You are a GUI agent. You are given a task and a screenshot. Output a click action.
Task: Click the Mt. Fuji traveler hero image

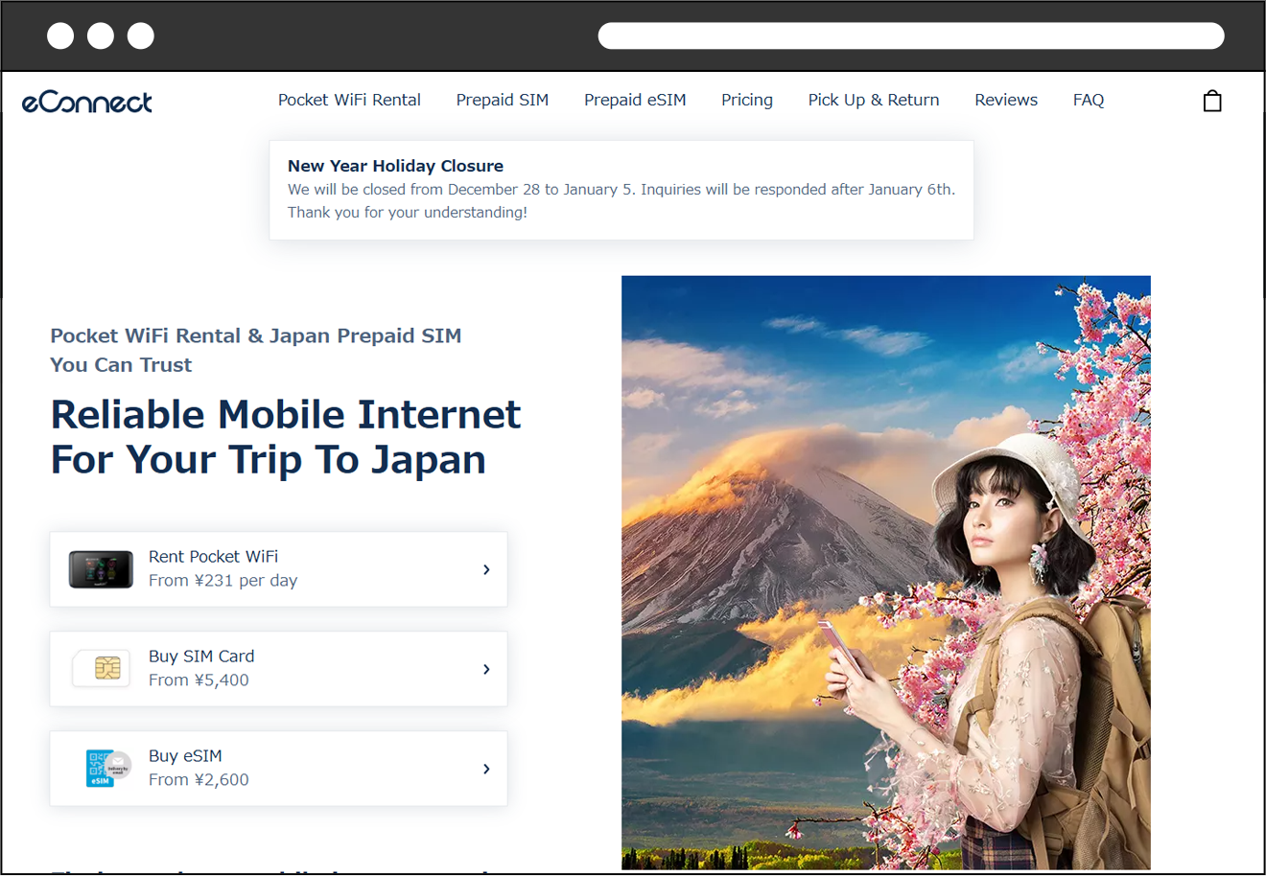(886, 575)
